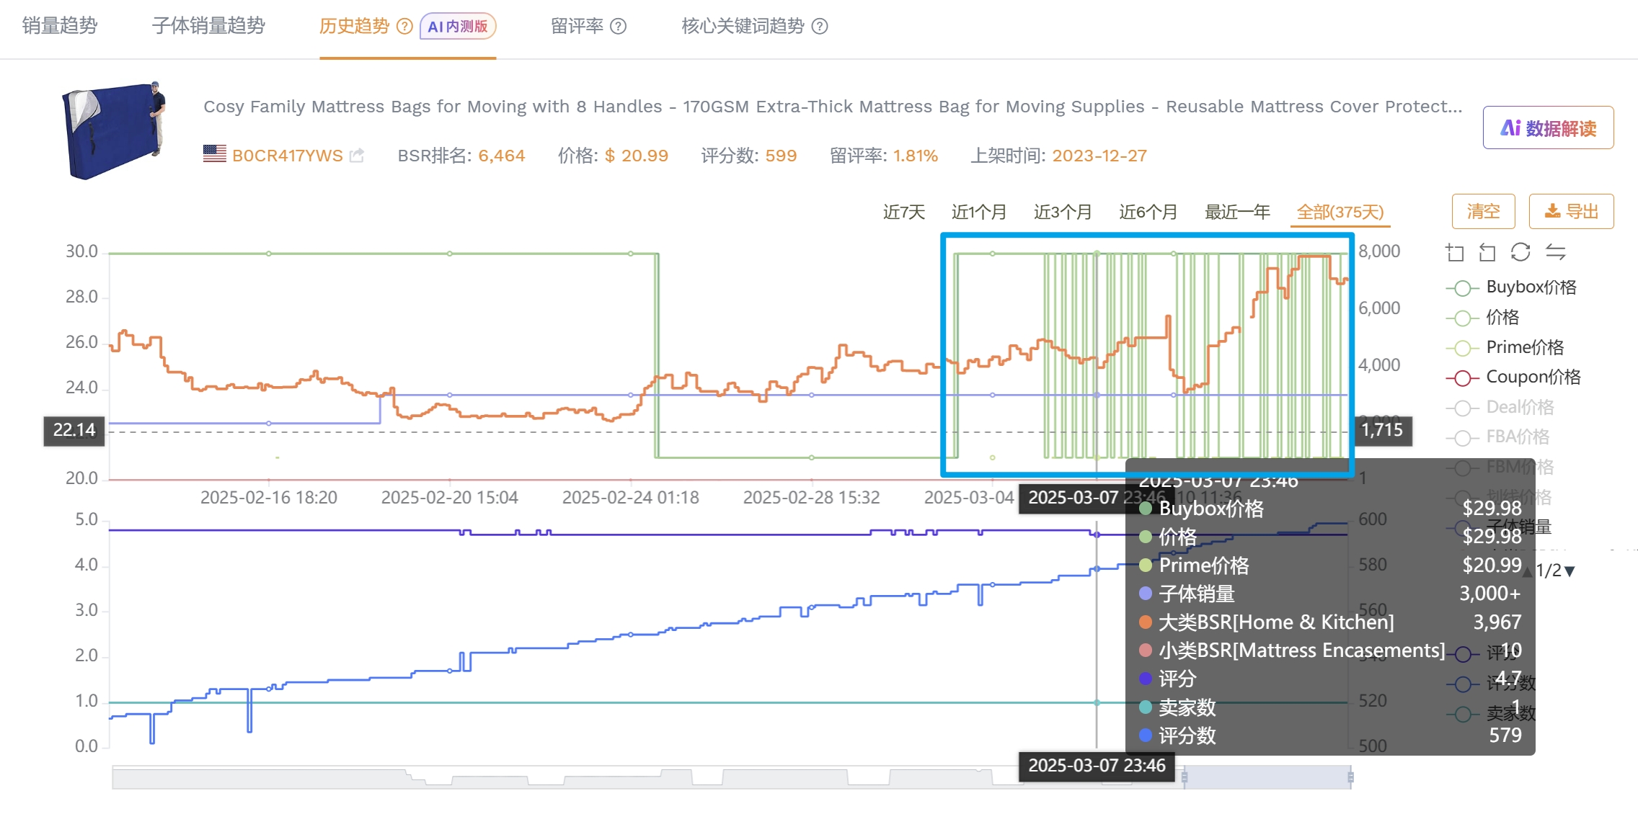Click the AI内测版 badge on history tab
The width and height of the screenshot is (1638, 814).
pos(458,27)
